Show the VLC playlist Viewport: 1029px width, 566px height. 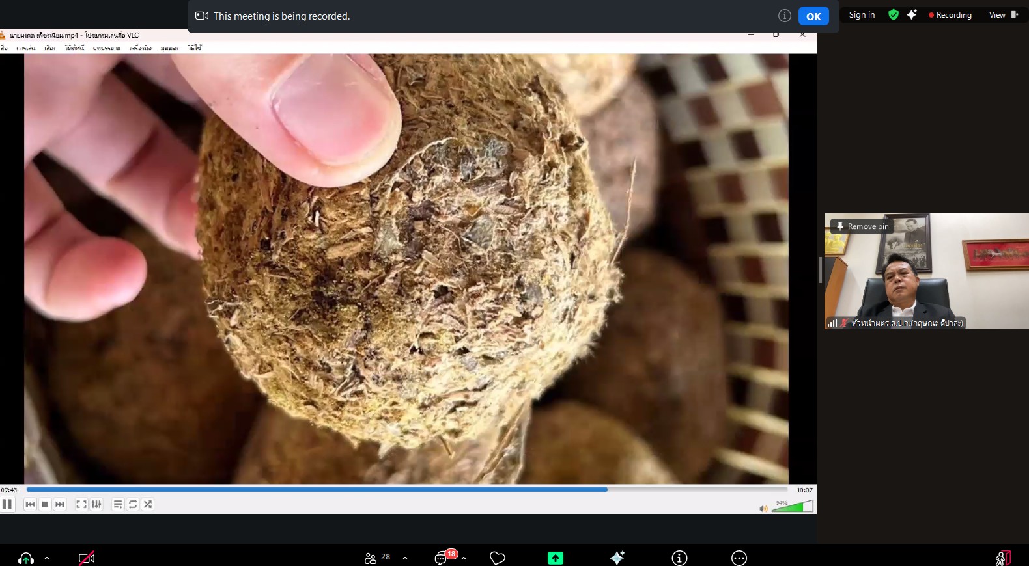(x=118, y=504)
